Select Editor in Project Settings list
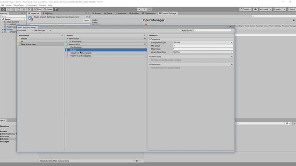This screenshot has width=296, height=166. click(95, 23)
